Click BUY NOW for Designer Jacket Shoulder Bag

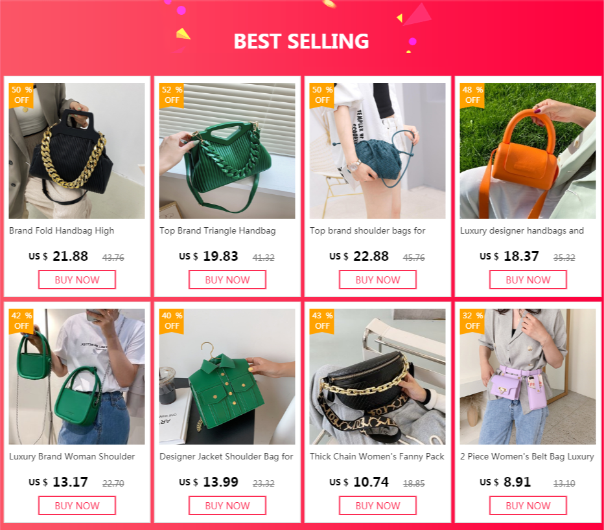coord(227,505)
